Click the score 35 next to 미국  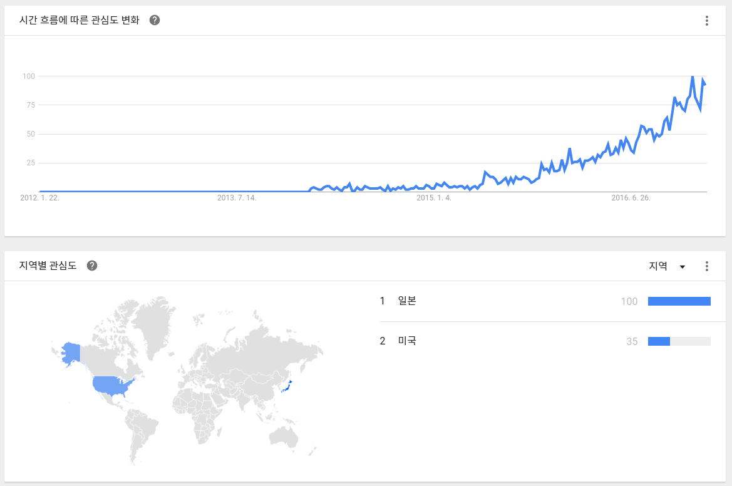(632, 341)
